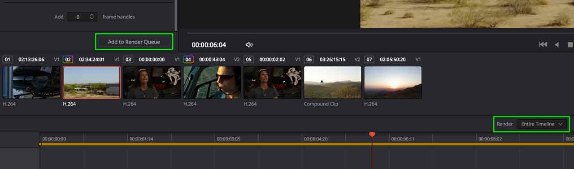The width and height of the screenshot is (574, 169).
Task: Select clip 01 thumbnail
Action: 31,82
